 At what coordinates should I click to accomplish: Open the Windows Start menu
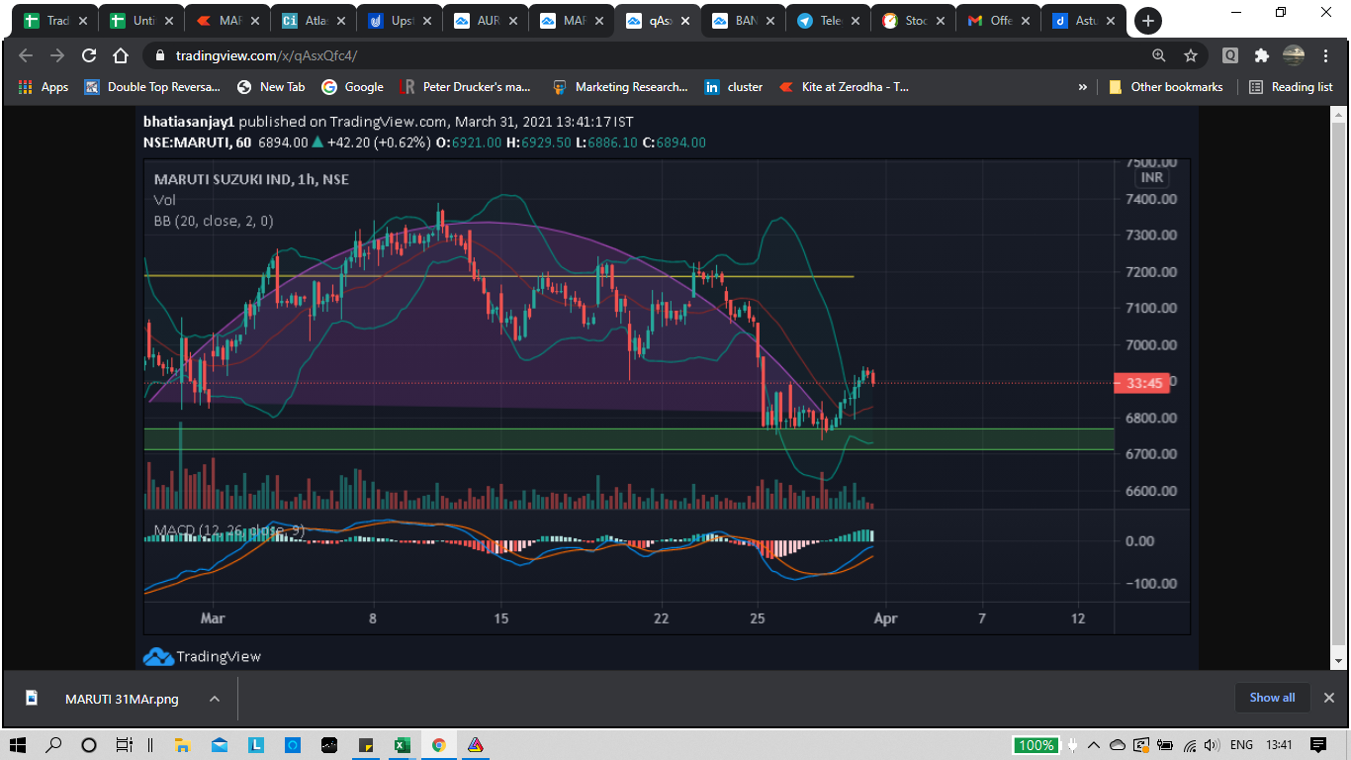click(x=18, y=745)
